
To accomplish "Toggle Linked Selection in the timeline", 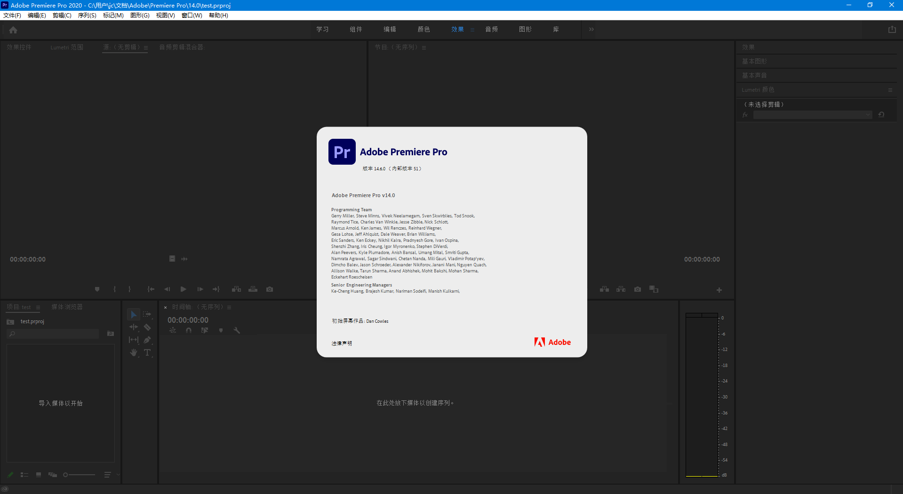I will pyautogui.click(x=205, y=330).
